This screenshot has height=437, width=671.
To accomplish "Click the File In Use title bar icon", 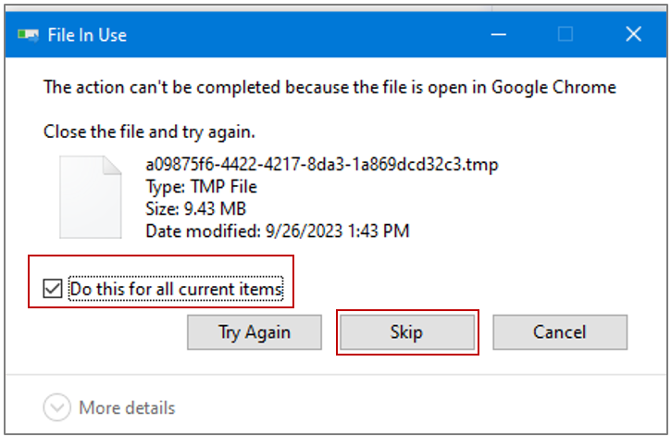I will click(x=28, y=34).
